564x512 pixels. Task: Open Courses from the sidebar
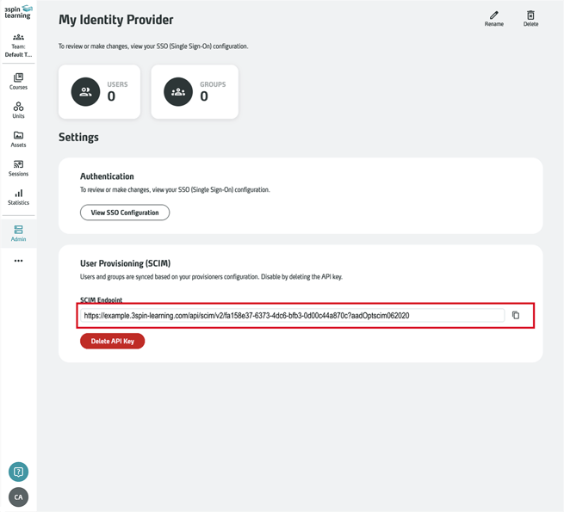coord(18,82)
